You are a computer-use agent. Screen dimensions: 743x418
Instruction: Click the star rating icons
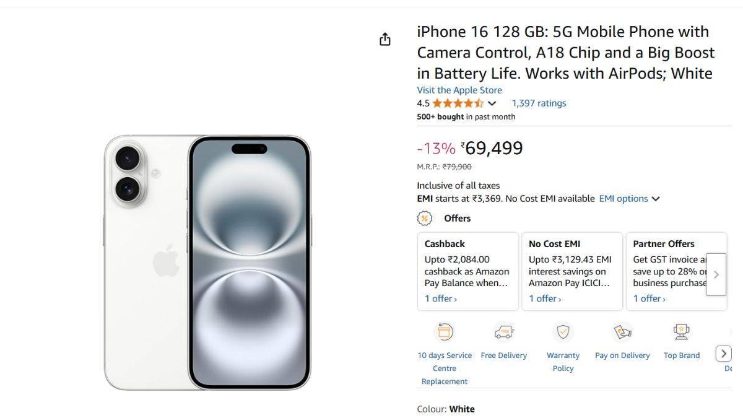click(x=458, y=103)
